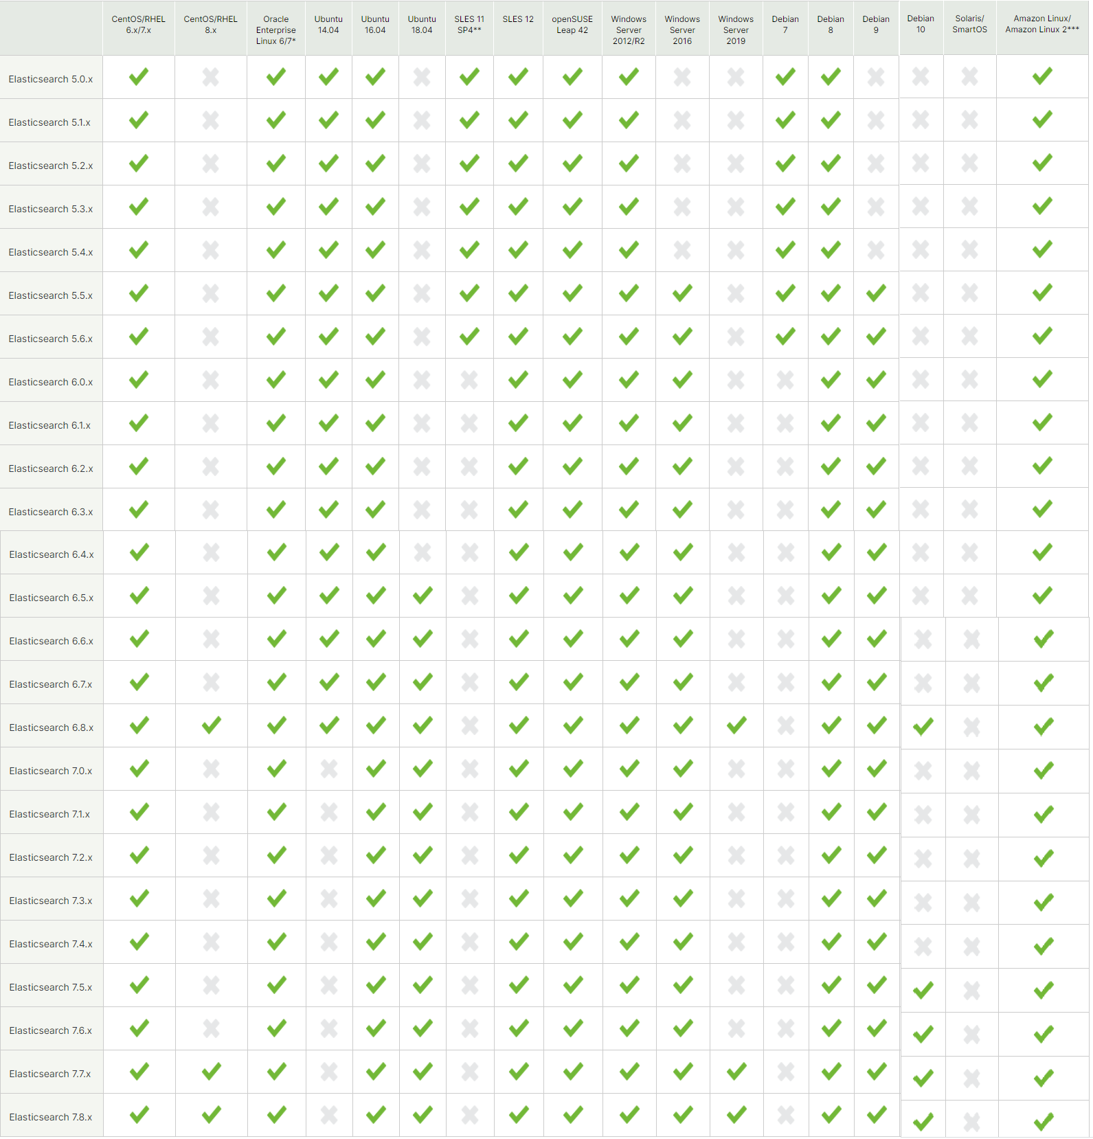The image size is (1093, 1139).
Task: Click the 'Elasticsearch 6.6.x' row label
Action: (51, 641)
